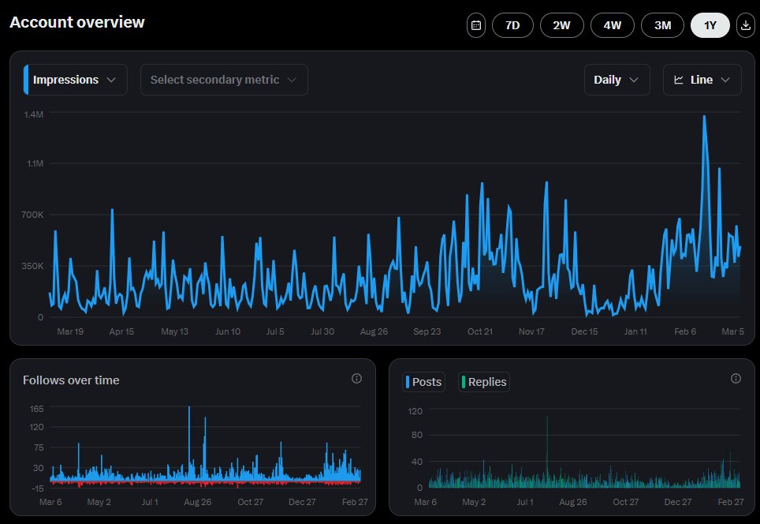Click the Follows over time title
Image resolution: width=760 pixels, height=524 pixels.
tap(71, 380)
